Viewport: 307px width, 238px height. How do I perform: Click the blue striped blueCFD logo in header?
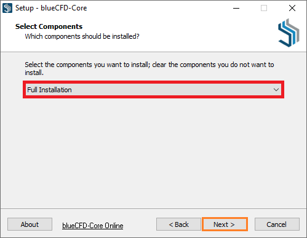click(289, 33)
